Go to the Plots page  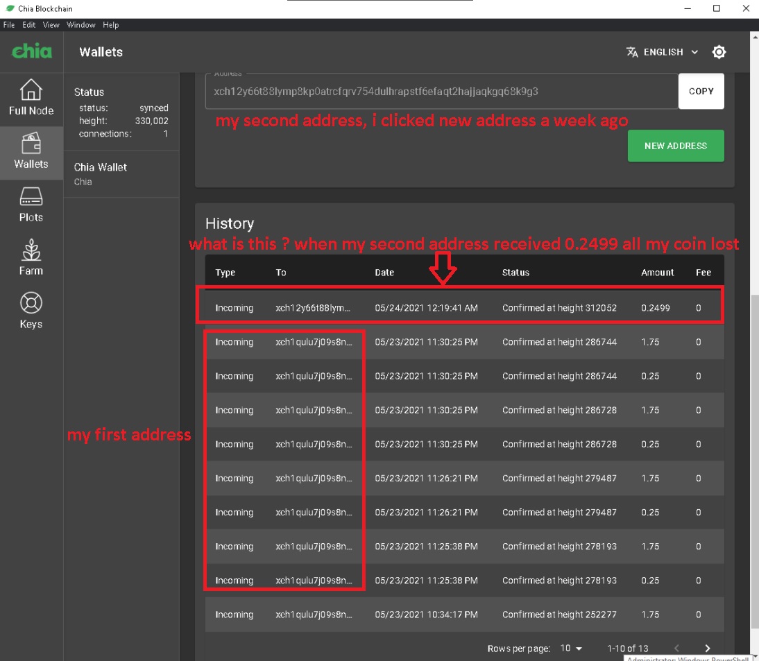click(31, 206)
